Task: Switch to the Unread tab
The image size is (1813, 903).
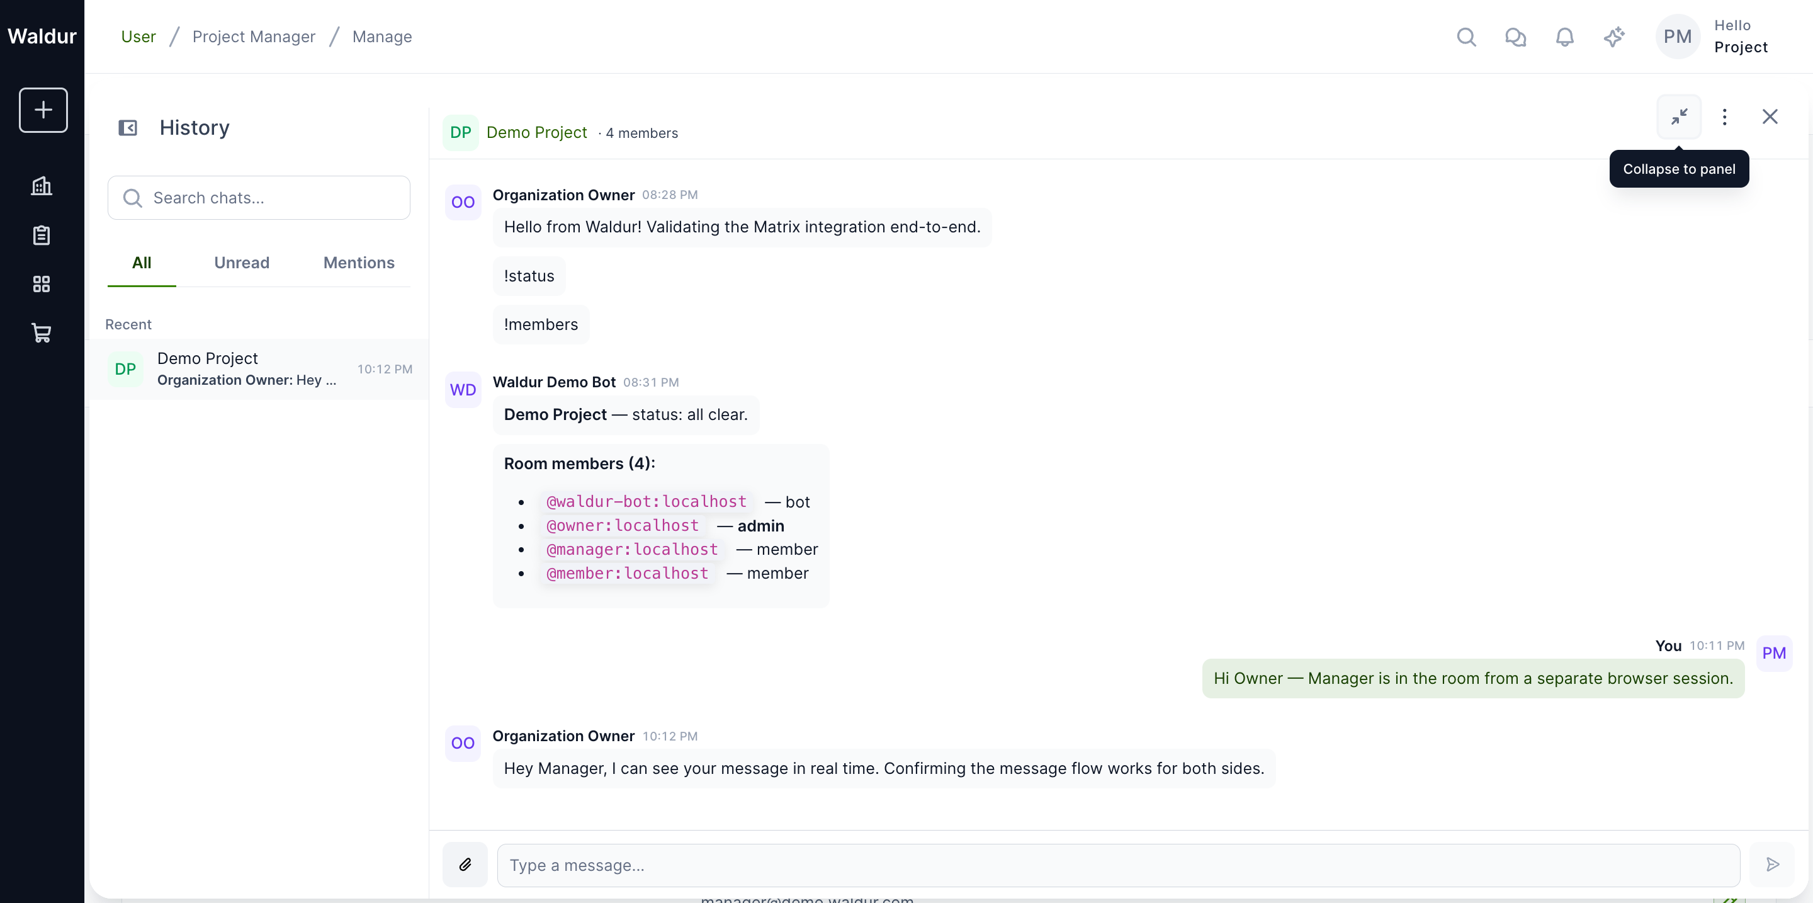Action: (241, 263)
